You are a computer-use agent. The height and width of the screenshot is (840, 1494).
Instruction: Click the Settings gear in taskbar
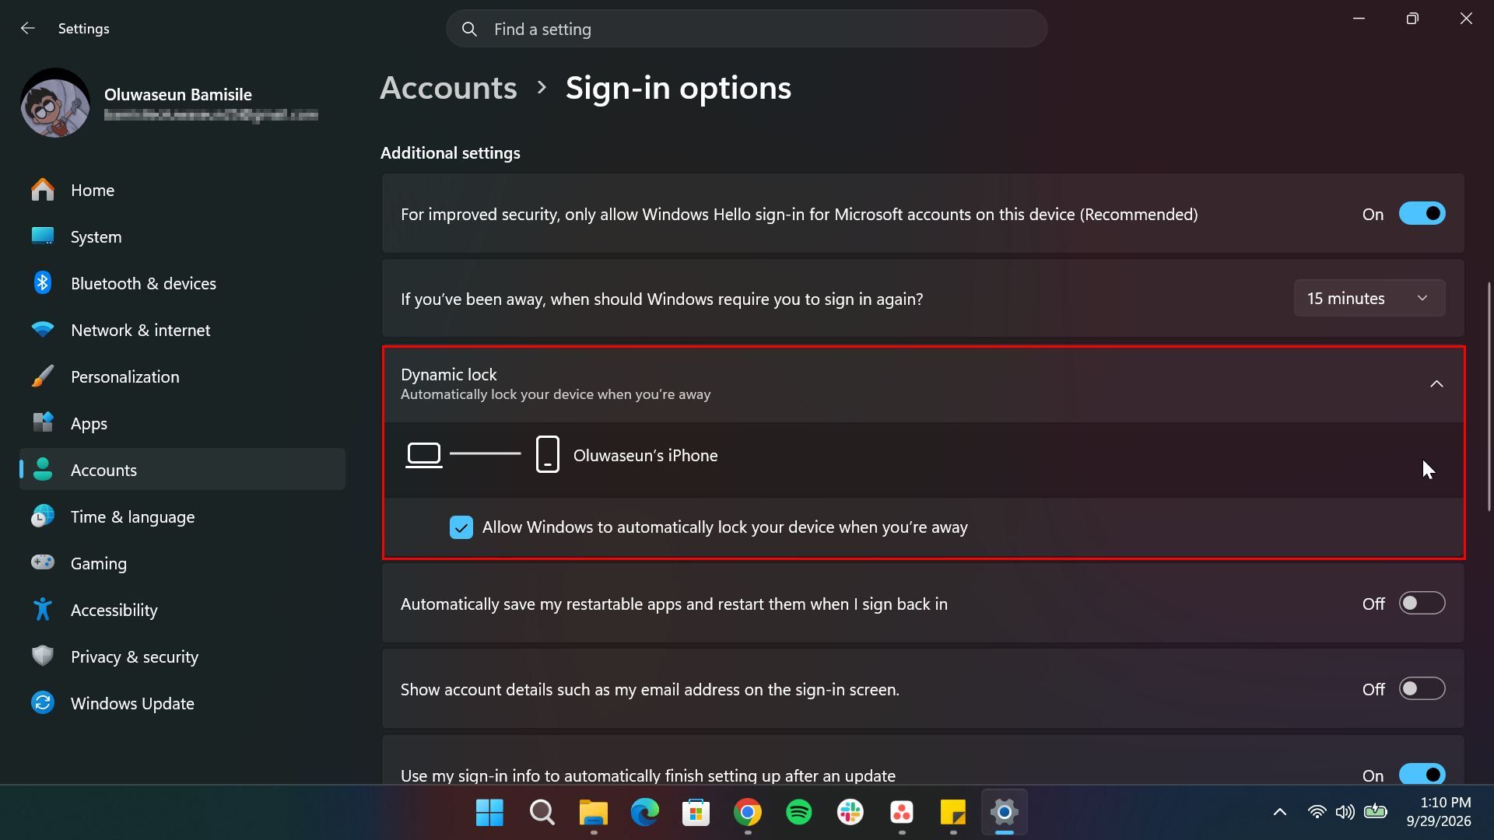click(1005, 813)
